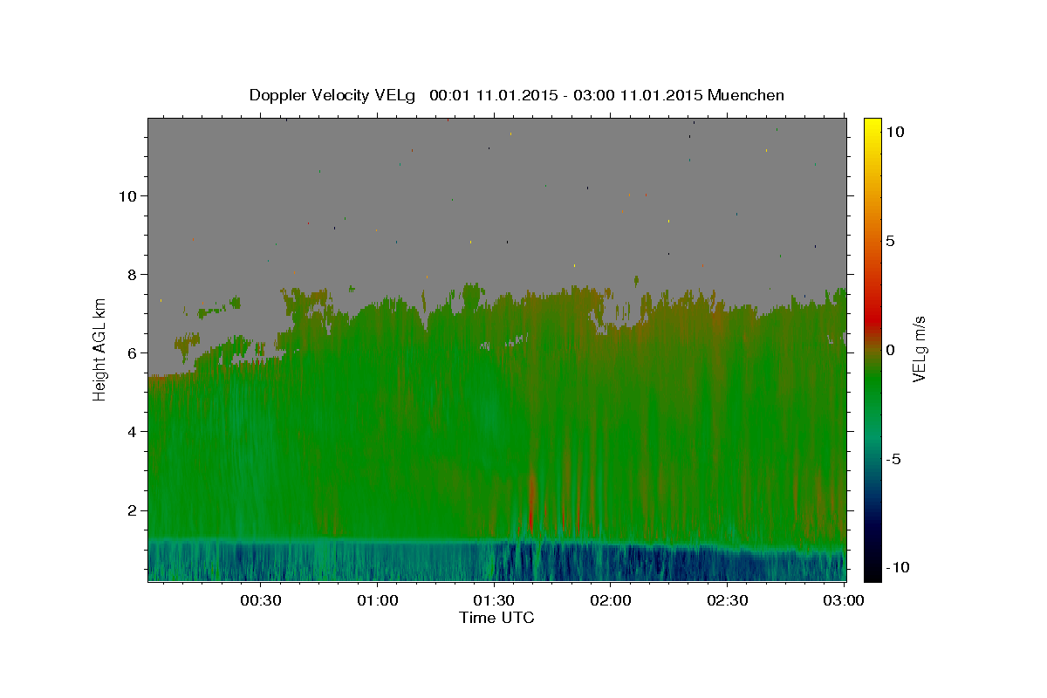Click the colorbar value 5
Viewport: 1047px width, 698px height.
tap(890, 241)
